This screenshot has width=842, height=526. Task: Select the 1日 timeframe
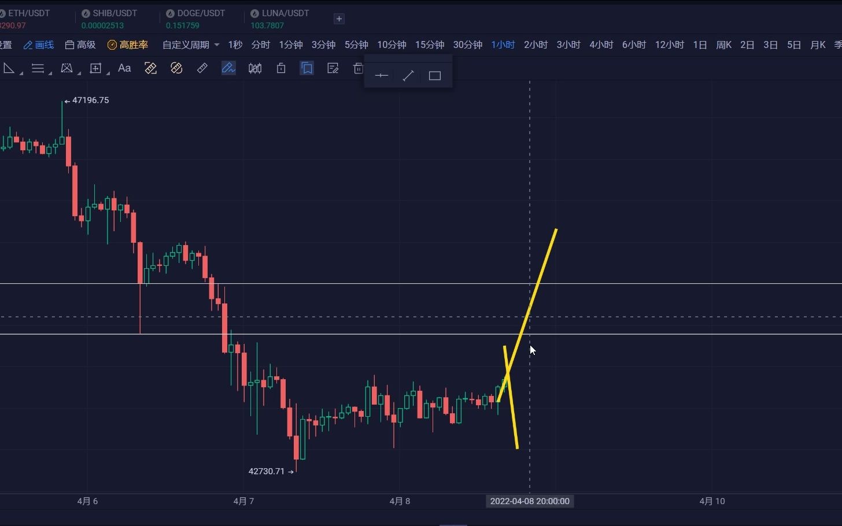click(700, 45)
